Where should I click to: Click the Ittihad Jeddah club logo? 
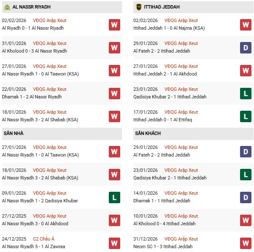[138, 7]
